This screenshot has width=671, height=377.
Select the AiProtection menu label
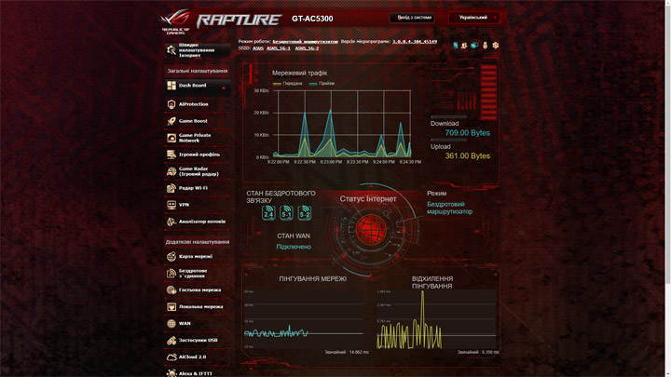[x=194, y=104]
